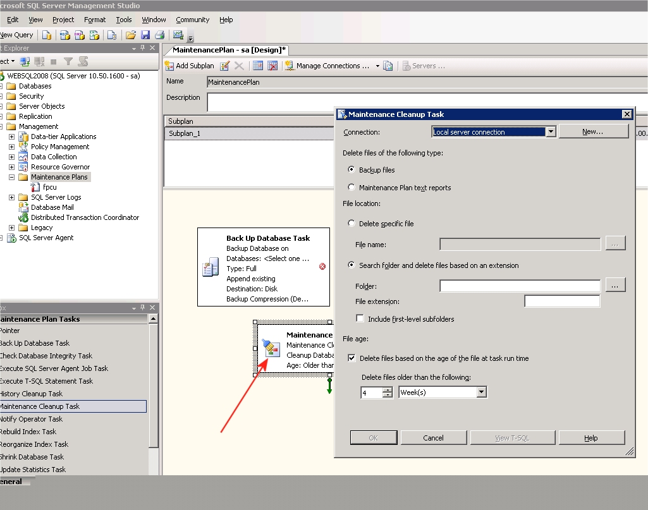Pin the Toolbox panel with auto-hide icon

point(143,307)
